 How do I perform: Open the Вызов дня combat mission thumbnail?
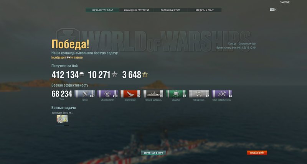click(62, 119)
